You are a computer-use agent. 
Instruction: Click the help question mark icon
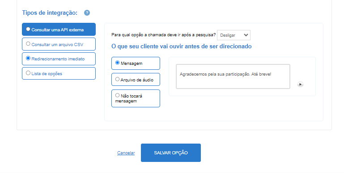[x=87, y=13]
